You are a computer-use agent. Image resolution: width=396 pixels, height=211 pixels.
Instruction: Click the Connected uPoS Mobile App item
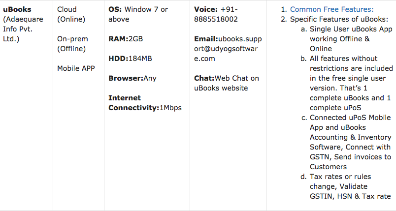pos(351,142)
